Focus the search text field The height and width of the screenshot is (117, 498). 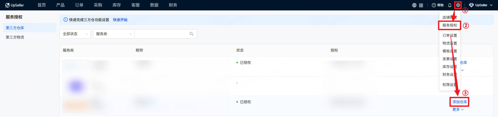pos(162,34)
